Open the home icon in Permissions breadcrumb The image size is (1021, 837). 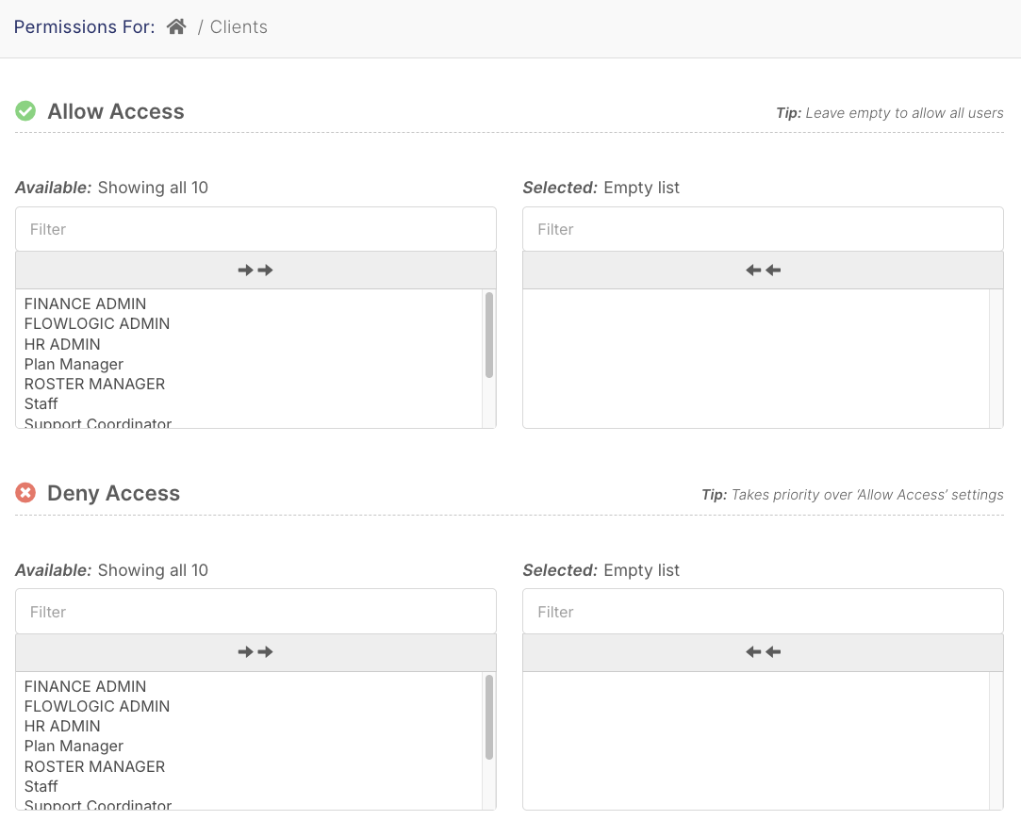pos(176,26)
